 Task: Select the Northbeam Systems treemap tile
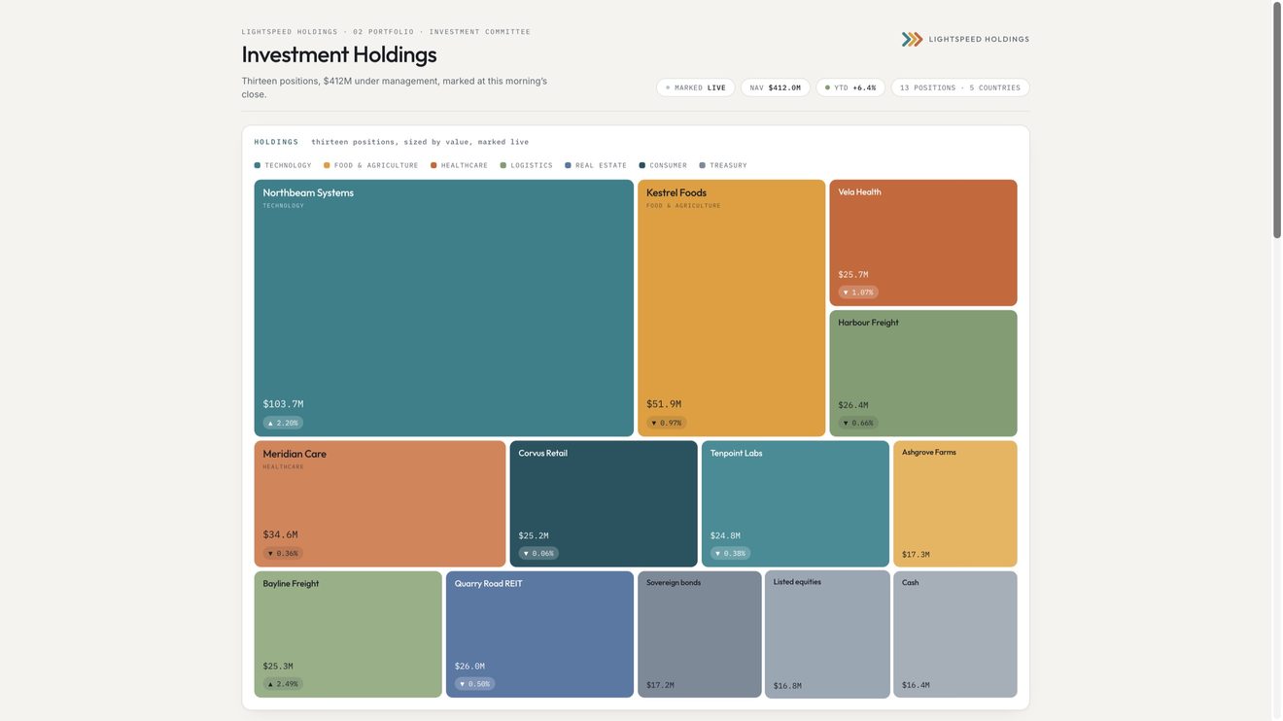pos(444,308)
